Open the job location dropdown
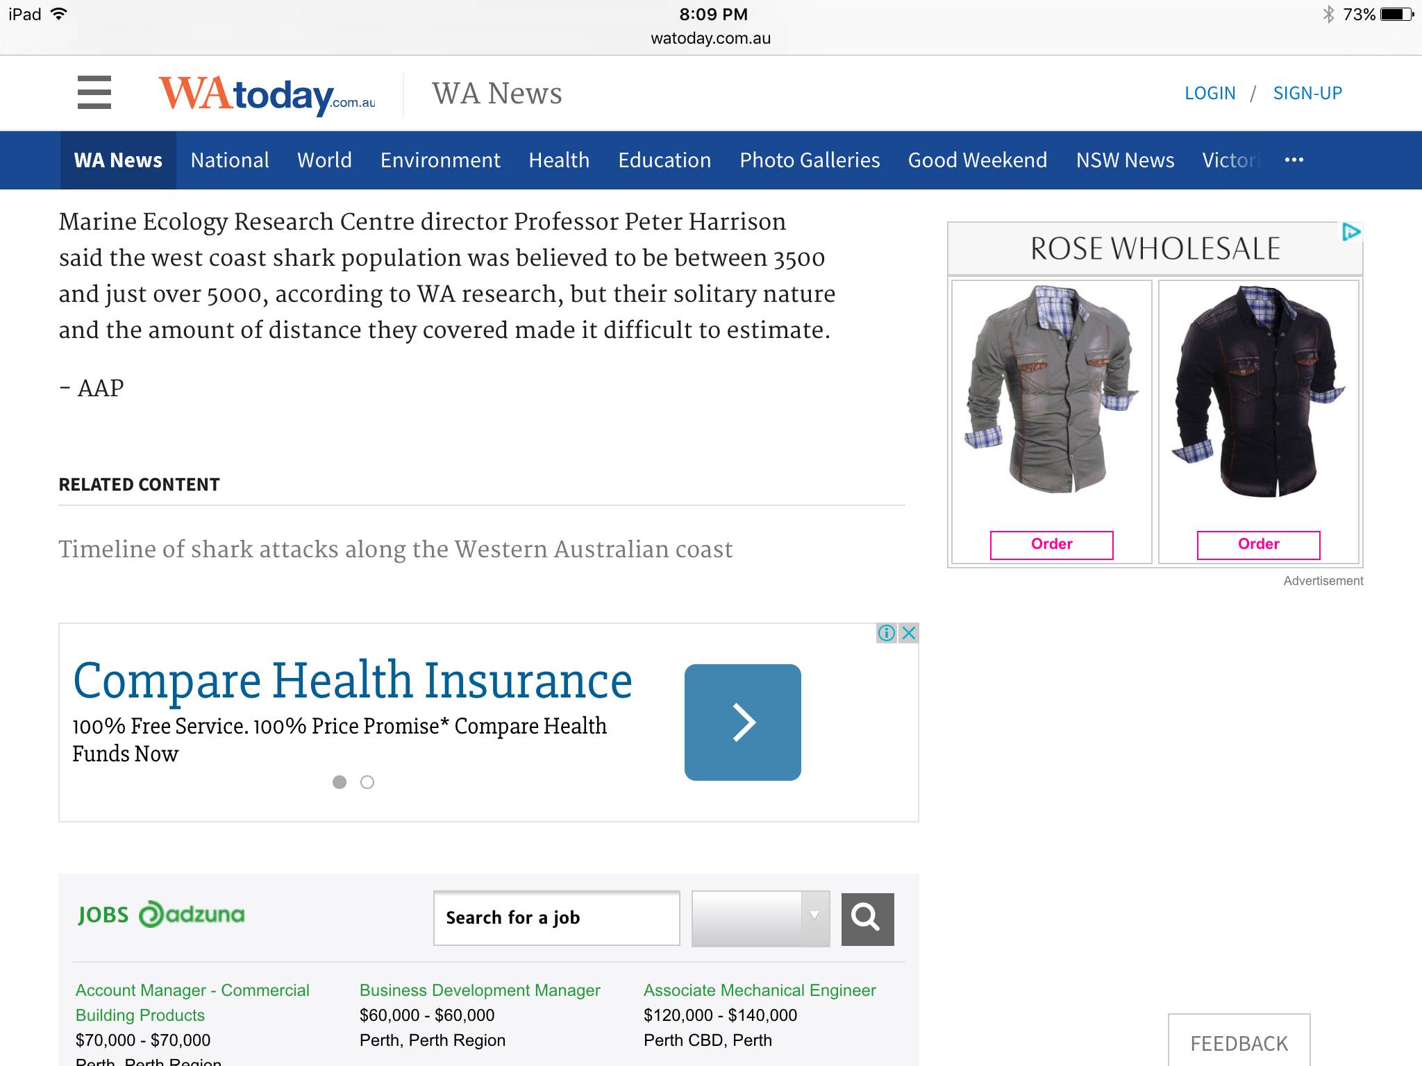Viewport: 1422px width, 1066px height. click(x=760, y=919)
